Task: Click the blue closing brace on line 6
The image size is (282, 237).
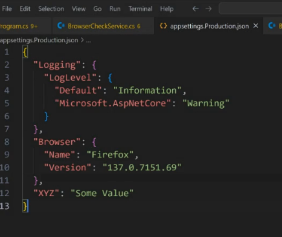Action: 47,117
